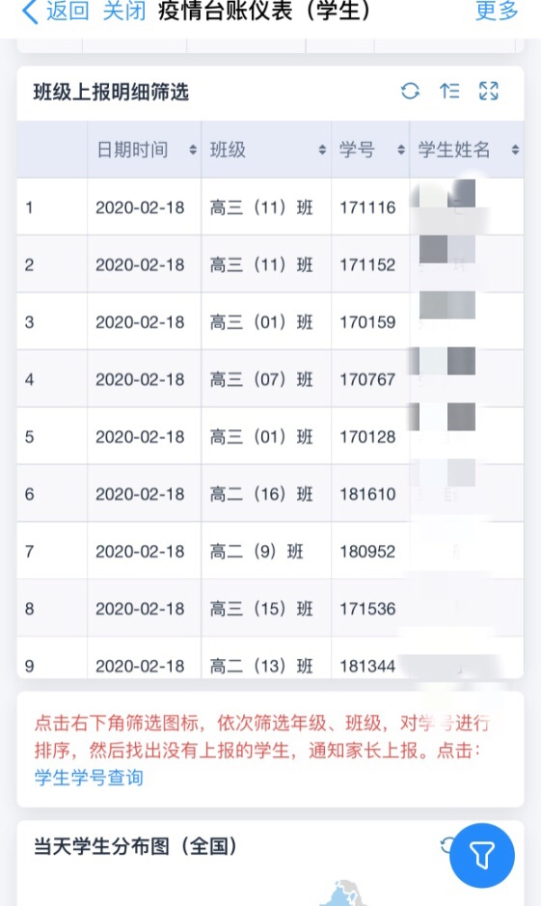The image size is (541, 906).
Task: Refresh the 班级上报明细筛选 table
Action: tap(411, 91)
